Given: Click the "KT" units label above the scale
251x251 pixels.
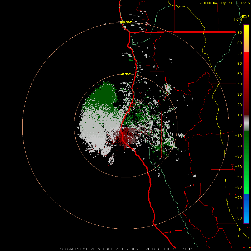Looking at the screenshot, I should (238, 19).
